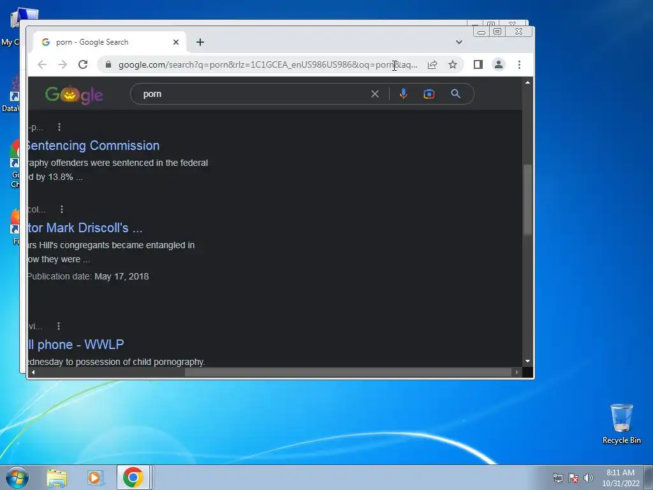The image size is (653, 490).
Task: Start a Google voice search
Action: [403, 94]
